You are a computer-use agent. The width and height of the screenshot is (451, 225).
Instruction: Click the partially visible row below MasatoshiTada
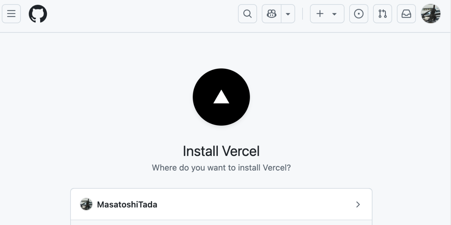point(221,222)
